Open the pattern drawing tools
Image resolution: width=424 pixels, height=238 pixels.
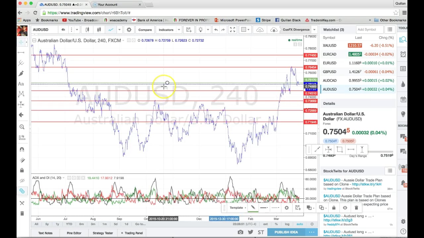point(22,94)
